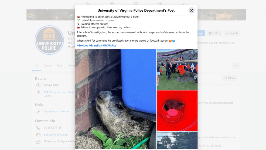Screen dimensions: 266x150
Task: Open the #GoHoos hashtag
Action: click(82, 45)
